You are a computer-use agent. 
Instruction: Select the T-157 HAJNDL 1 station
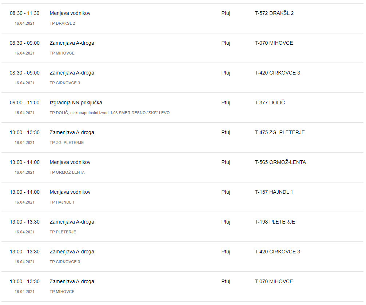click(274, 192)
